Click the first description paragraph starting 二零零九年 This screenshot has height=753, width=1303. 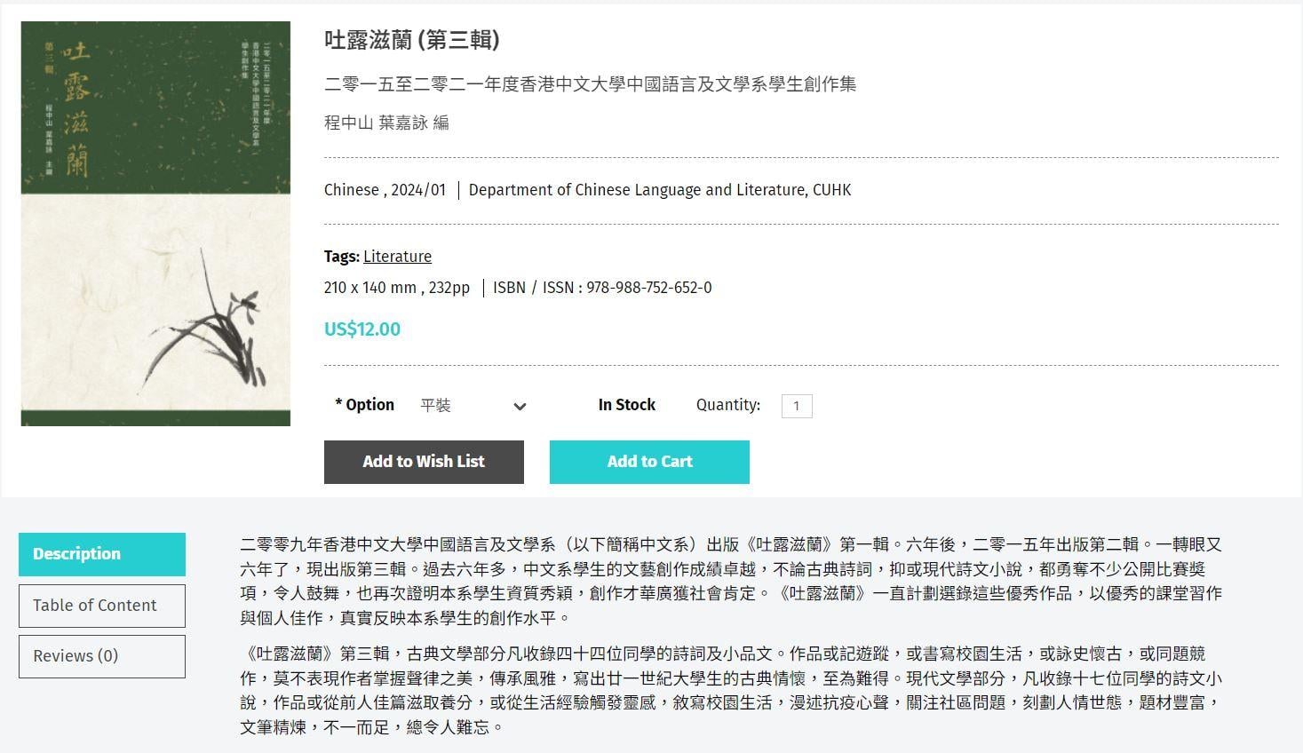[730, 581]
